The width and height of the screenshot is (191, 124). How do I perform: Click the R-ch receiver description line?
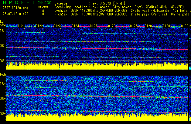coord(122,14)
